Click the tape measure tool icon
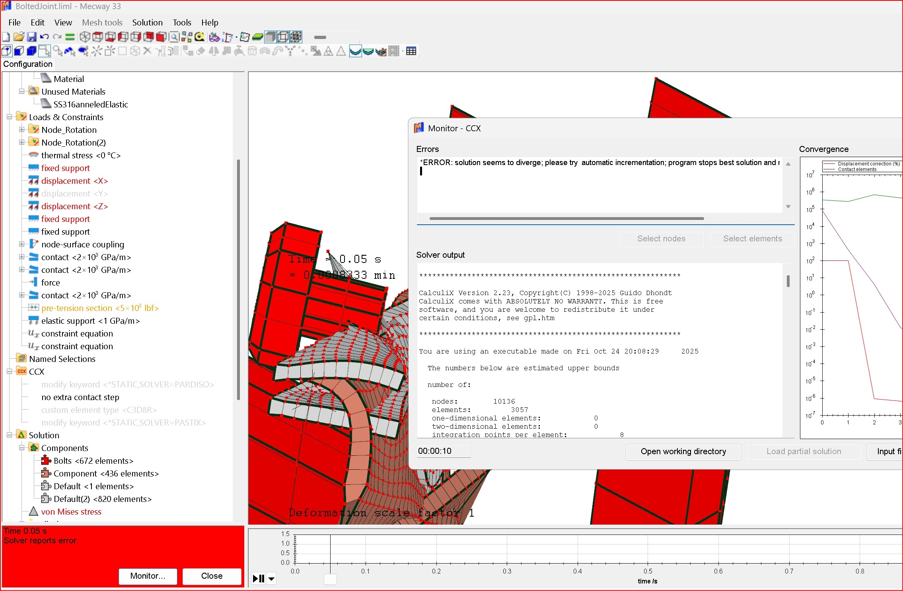903x591 pixels. tap(199, 37)
